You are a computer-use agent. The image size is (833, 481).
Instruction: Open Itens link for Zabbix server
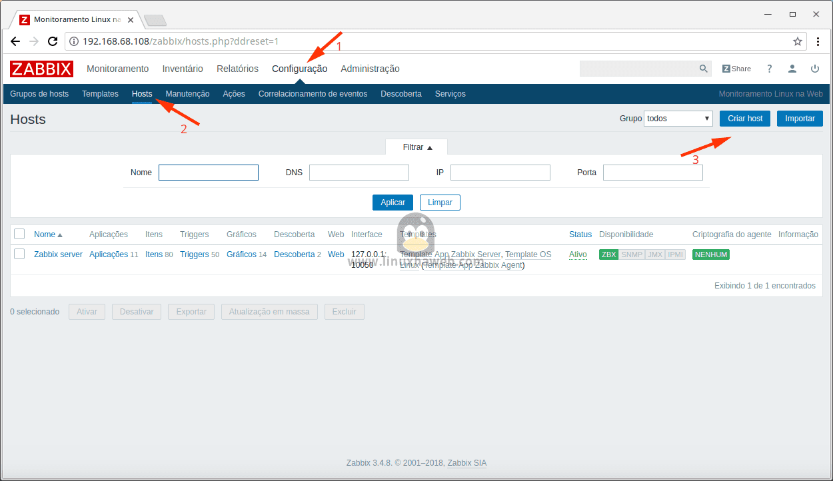click(x=154, y=254)
